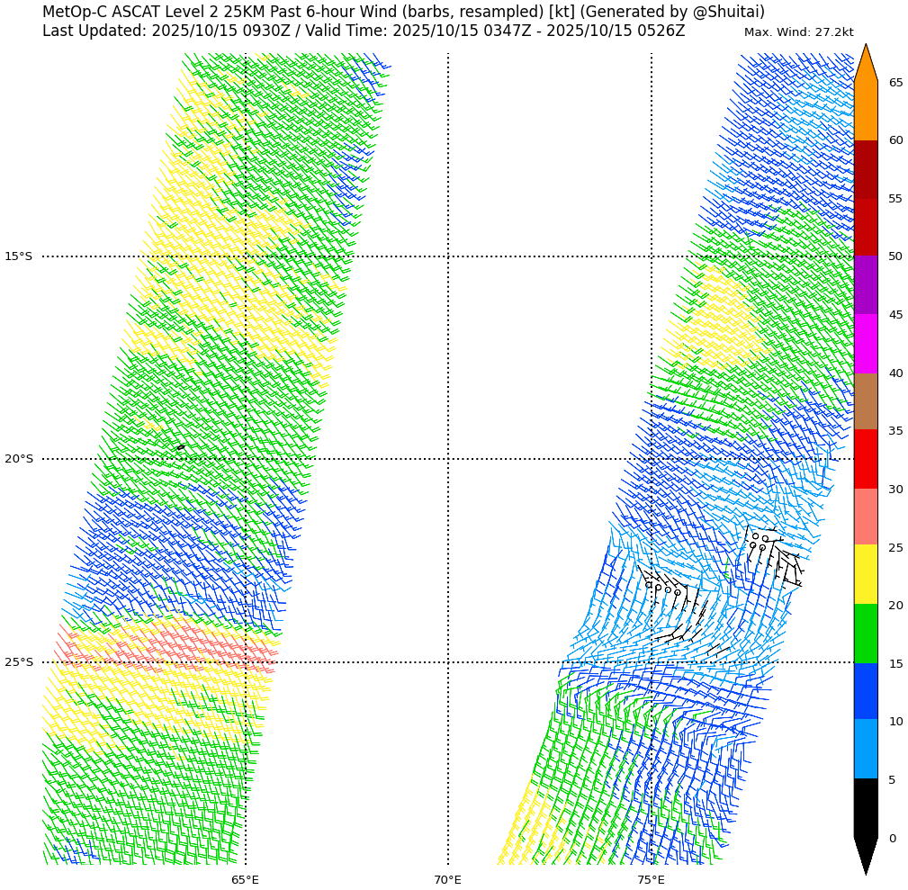Select the magenta 40-45 kt colorbar segment
The image size is (908, 890).
tap(865, 344)
